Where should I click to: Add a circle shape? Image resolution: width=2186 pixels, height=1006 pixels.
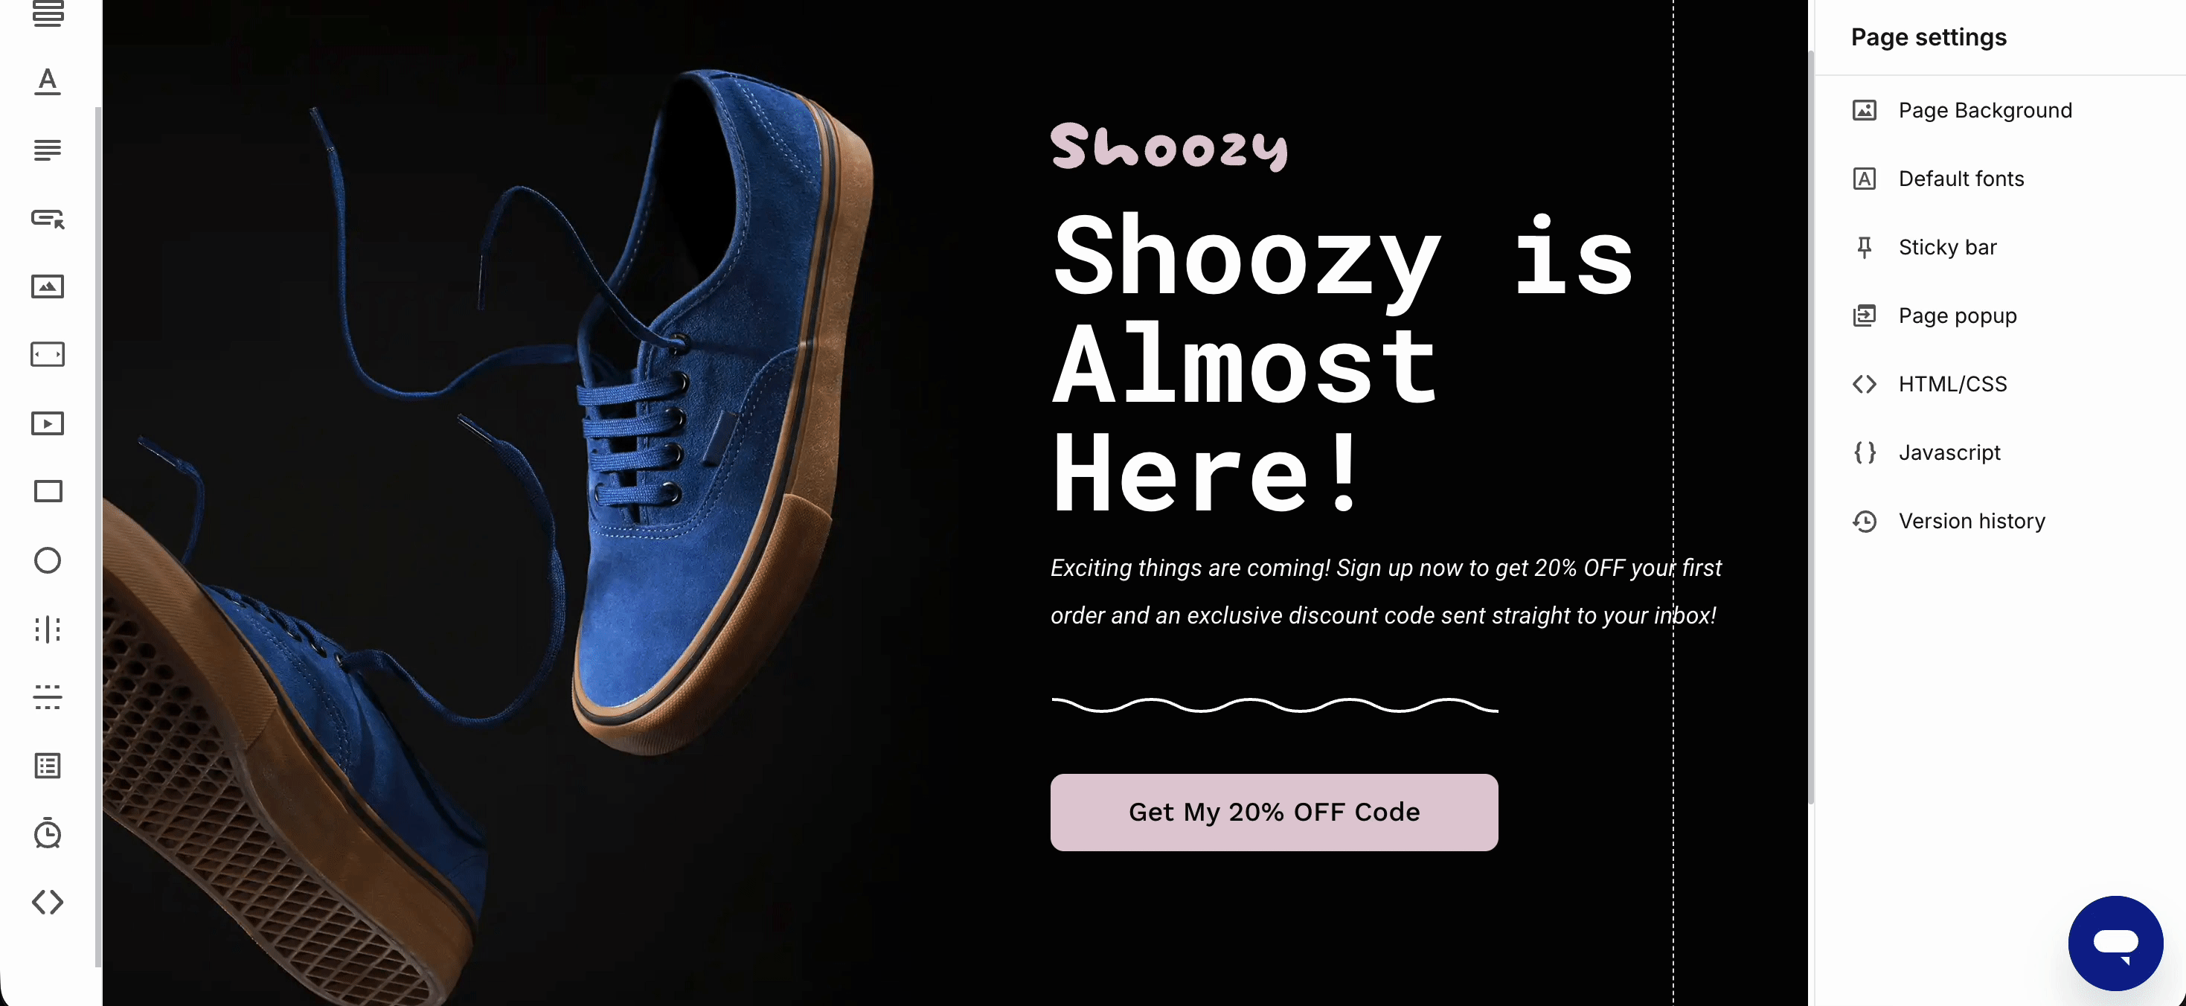coord(48,560)
